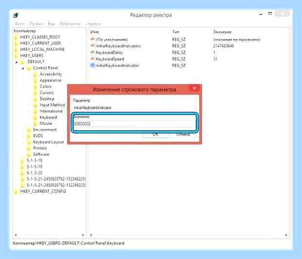Select the Keyboard key label in tree

(48, 117)
